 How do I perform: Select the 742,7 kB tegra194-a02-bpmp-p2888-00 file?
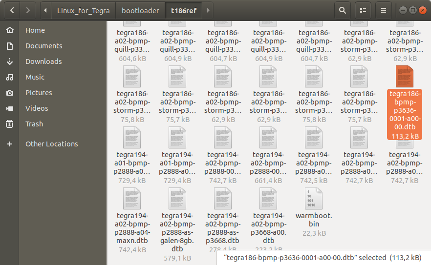click(x=223, y=138)
